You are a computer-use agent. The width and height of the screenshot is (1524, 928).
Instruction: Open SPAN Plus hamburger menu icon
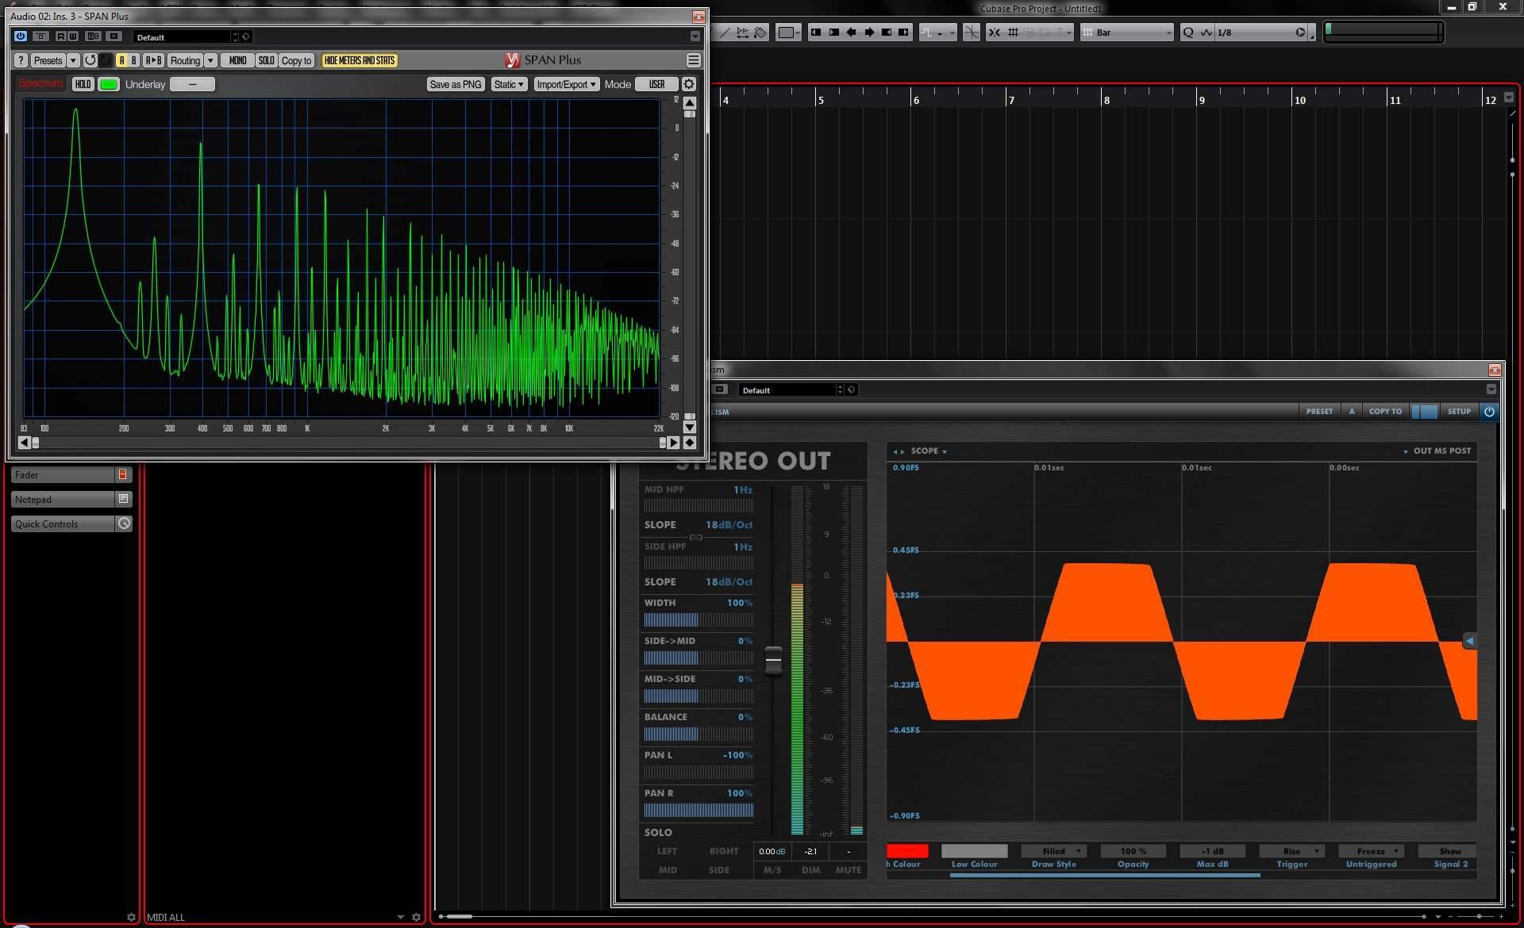(x=693, y=60)
